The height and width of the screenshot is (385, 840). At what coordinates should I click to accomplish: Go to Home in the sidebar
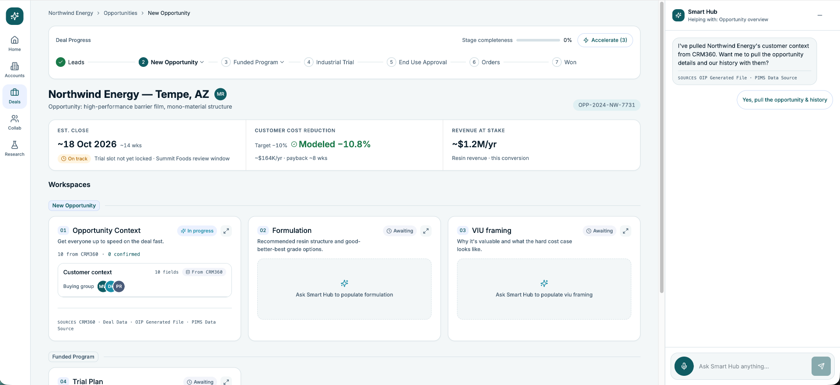pyautogui.click(x=14, y=44)
